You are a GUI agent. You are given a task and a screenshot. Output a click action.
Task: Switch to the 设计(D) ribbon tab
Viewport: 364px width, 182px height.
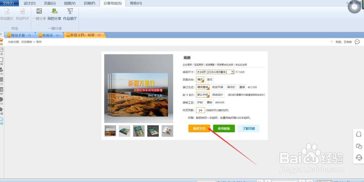point(30,3)
